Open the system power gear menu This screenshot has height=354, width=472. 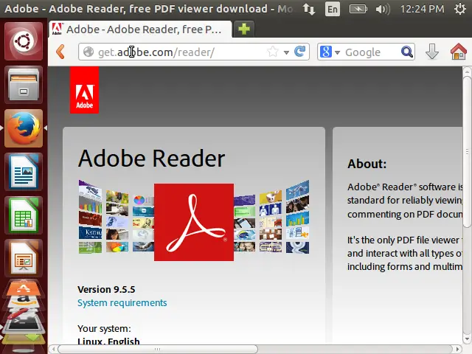[x=460, y=9]
